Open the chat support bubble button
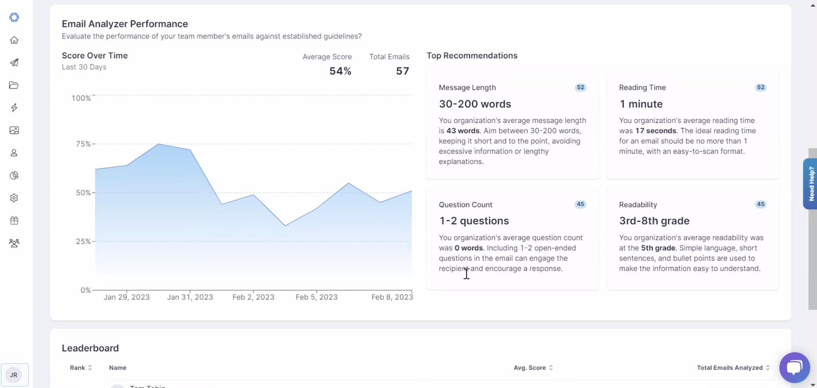The width and height of the screenshot is (817, 388). tap(795, 368)
